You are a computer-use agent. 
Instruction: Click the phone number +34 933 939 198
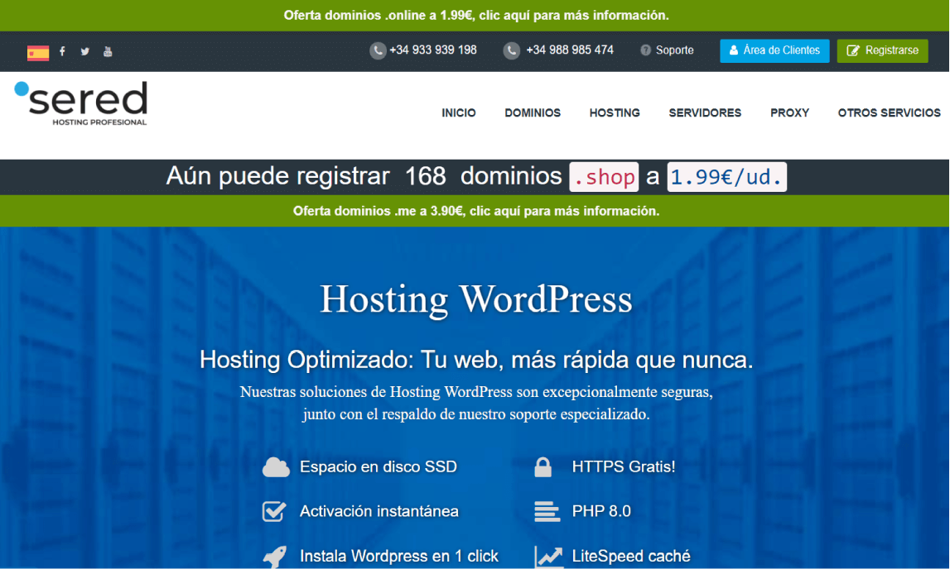point(432,50)
